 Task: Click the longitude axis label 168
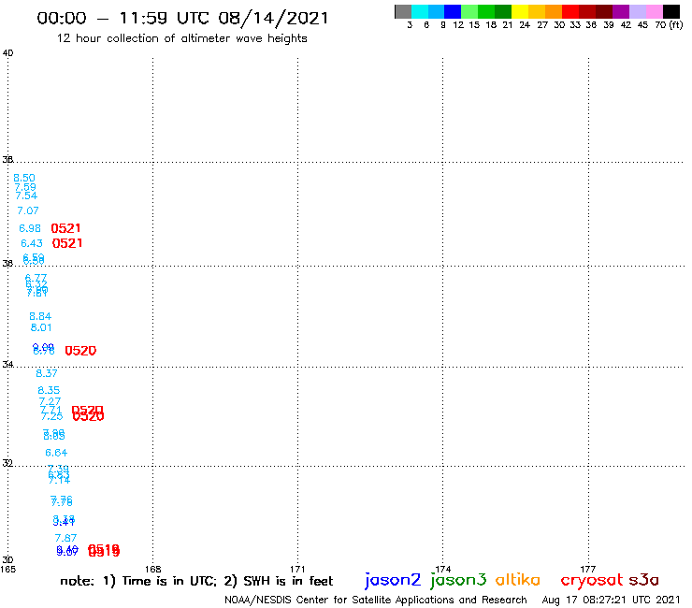(153, 569)
